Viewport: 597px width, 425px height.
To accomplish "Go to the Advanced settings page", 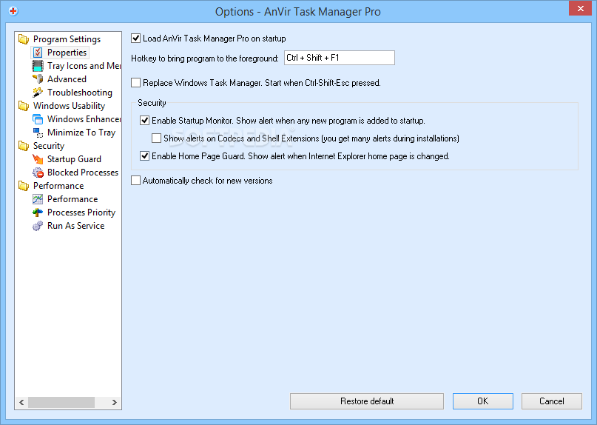I will (67, 79).
